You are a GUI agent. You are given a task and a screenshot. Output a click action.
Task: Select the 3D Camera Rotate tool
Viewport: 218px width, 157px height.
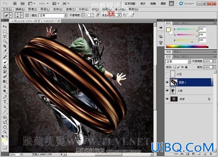(x=5, y=122)
